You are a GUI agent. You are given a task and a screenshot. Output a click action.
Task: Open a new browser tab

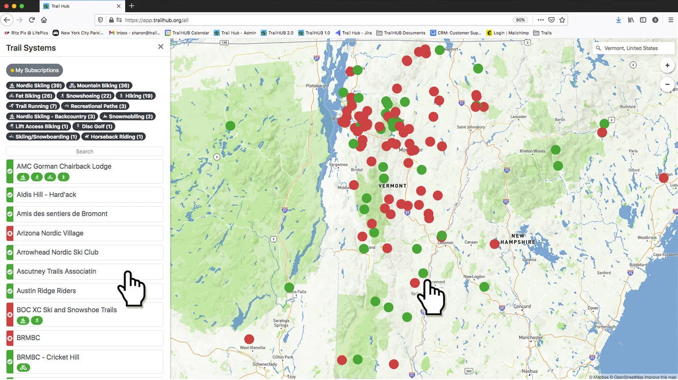click(x=132, y=6)
